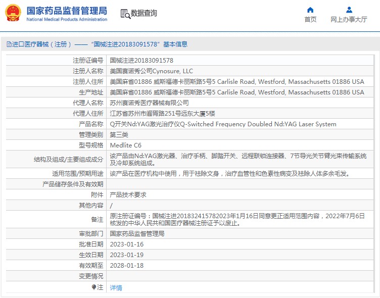Click National Medical Products Administration subtitle

(x=67, y=19)
